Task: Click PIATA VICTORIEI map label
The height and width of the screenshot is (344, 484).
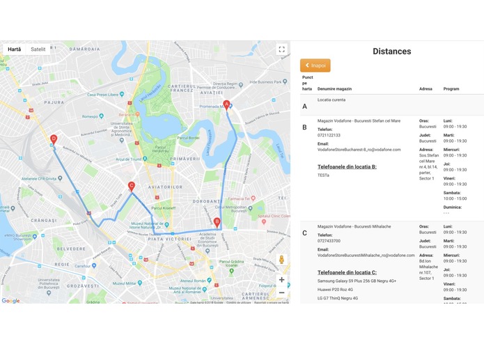Action: click(169, 239)
